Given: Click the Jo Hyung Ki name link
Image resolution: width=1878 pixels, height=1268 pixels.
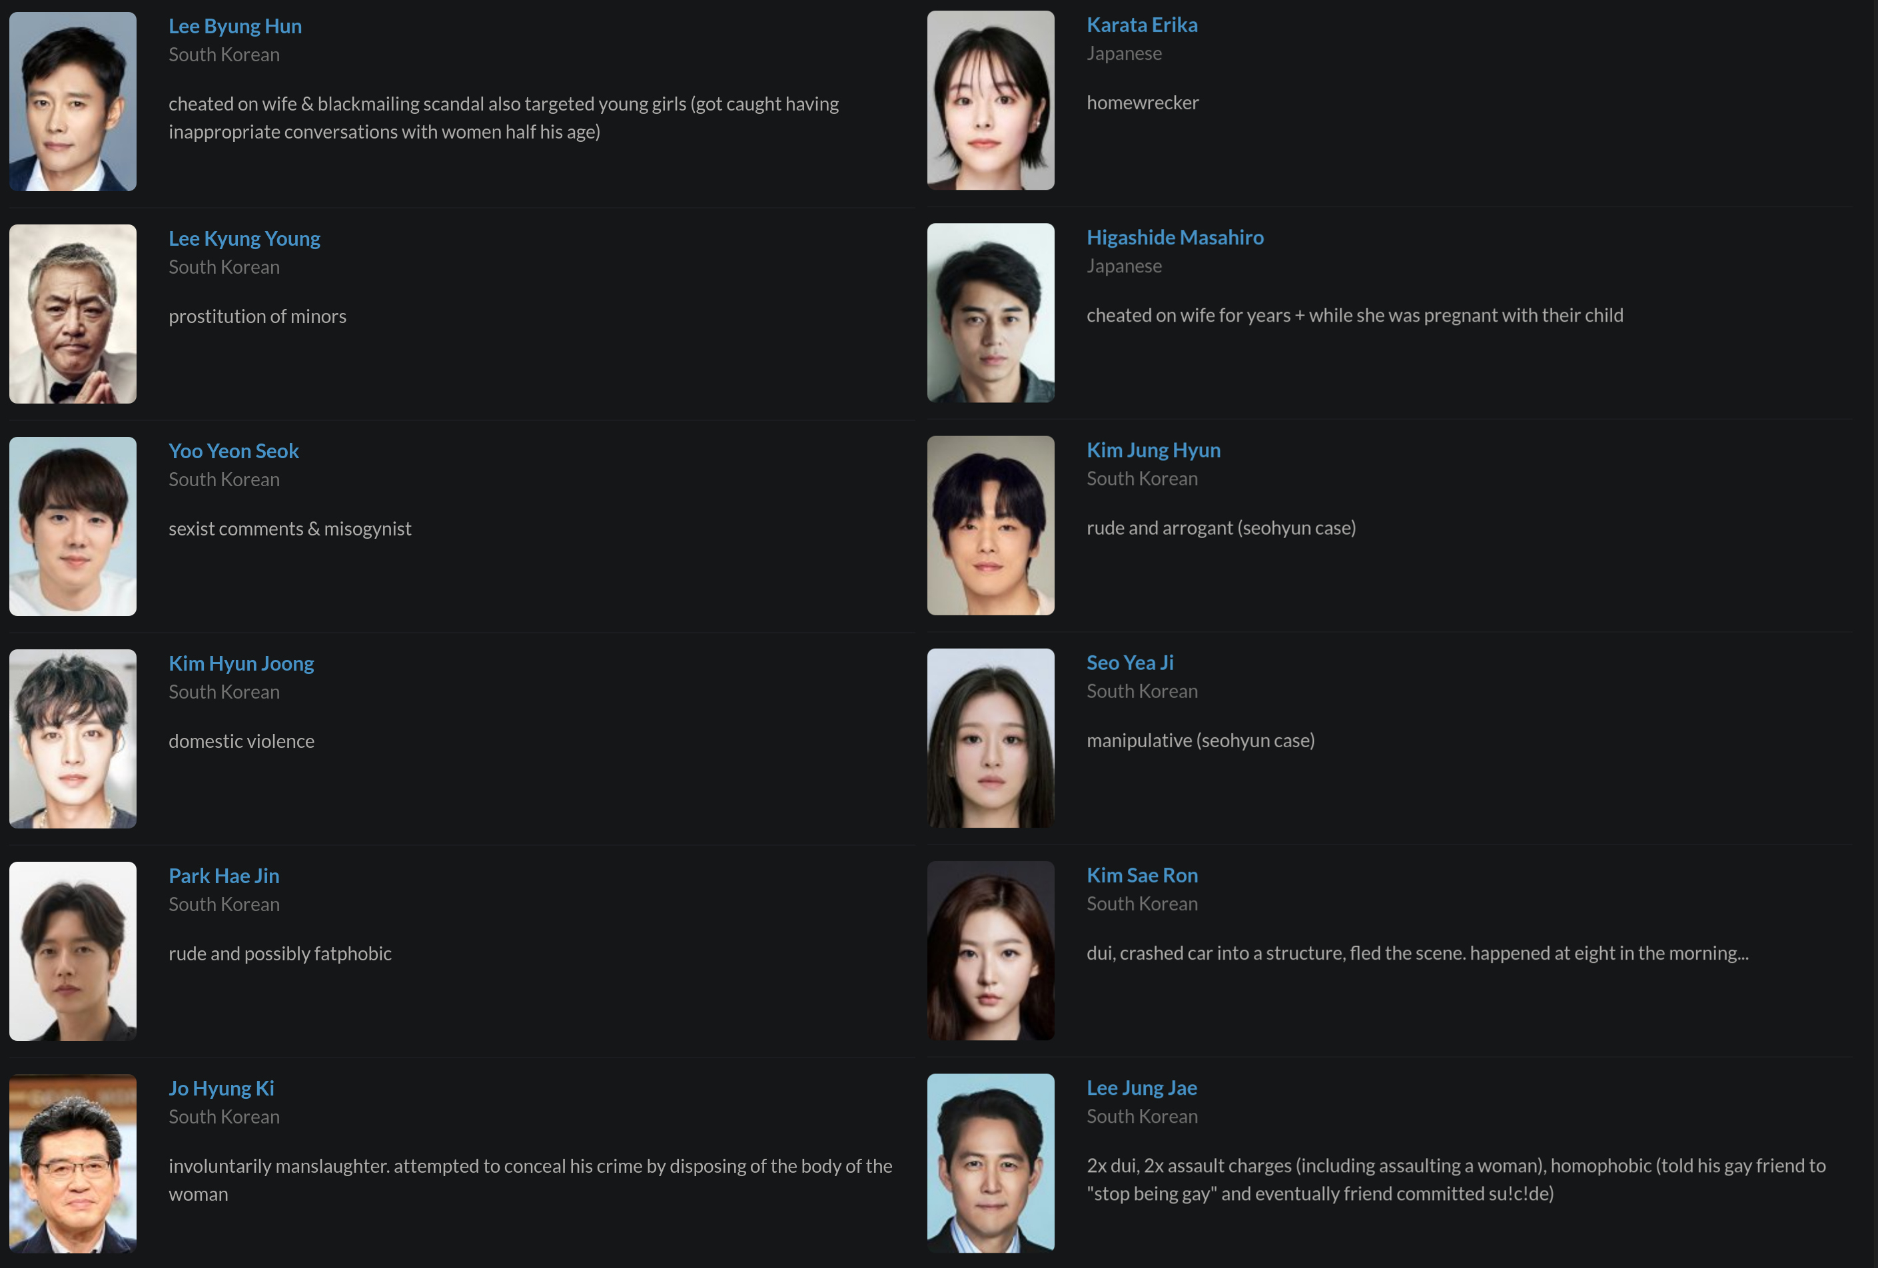Looking at the screenshot, I should click(x=221, y=1088).
